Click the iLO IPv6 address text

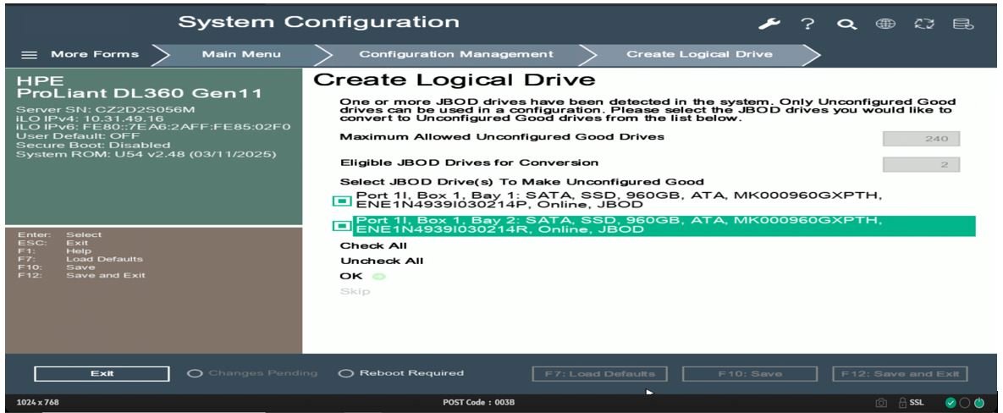click(153, 127)
